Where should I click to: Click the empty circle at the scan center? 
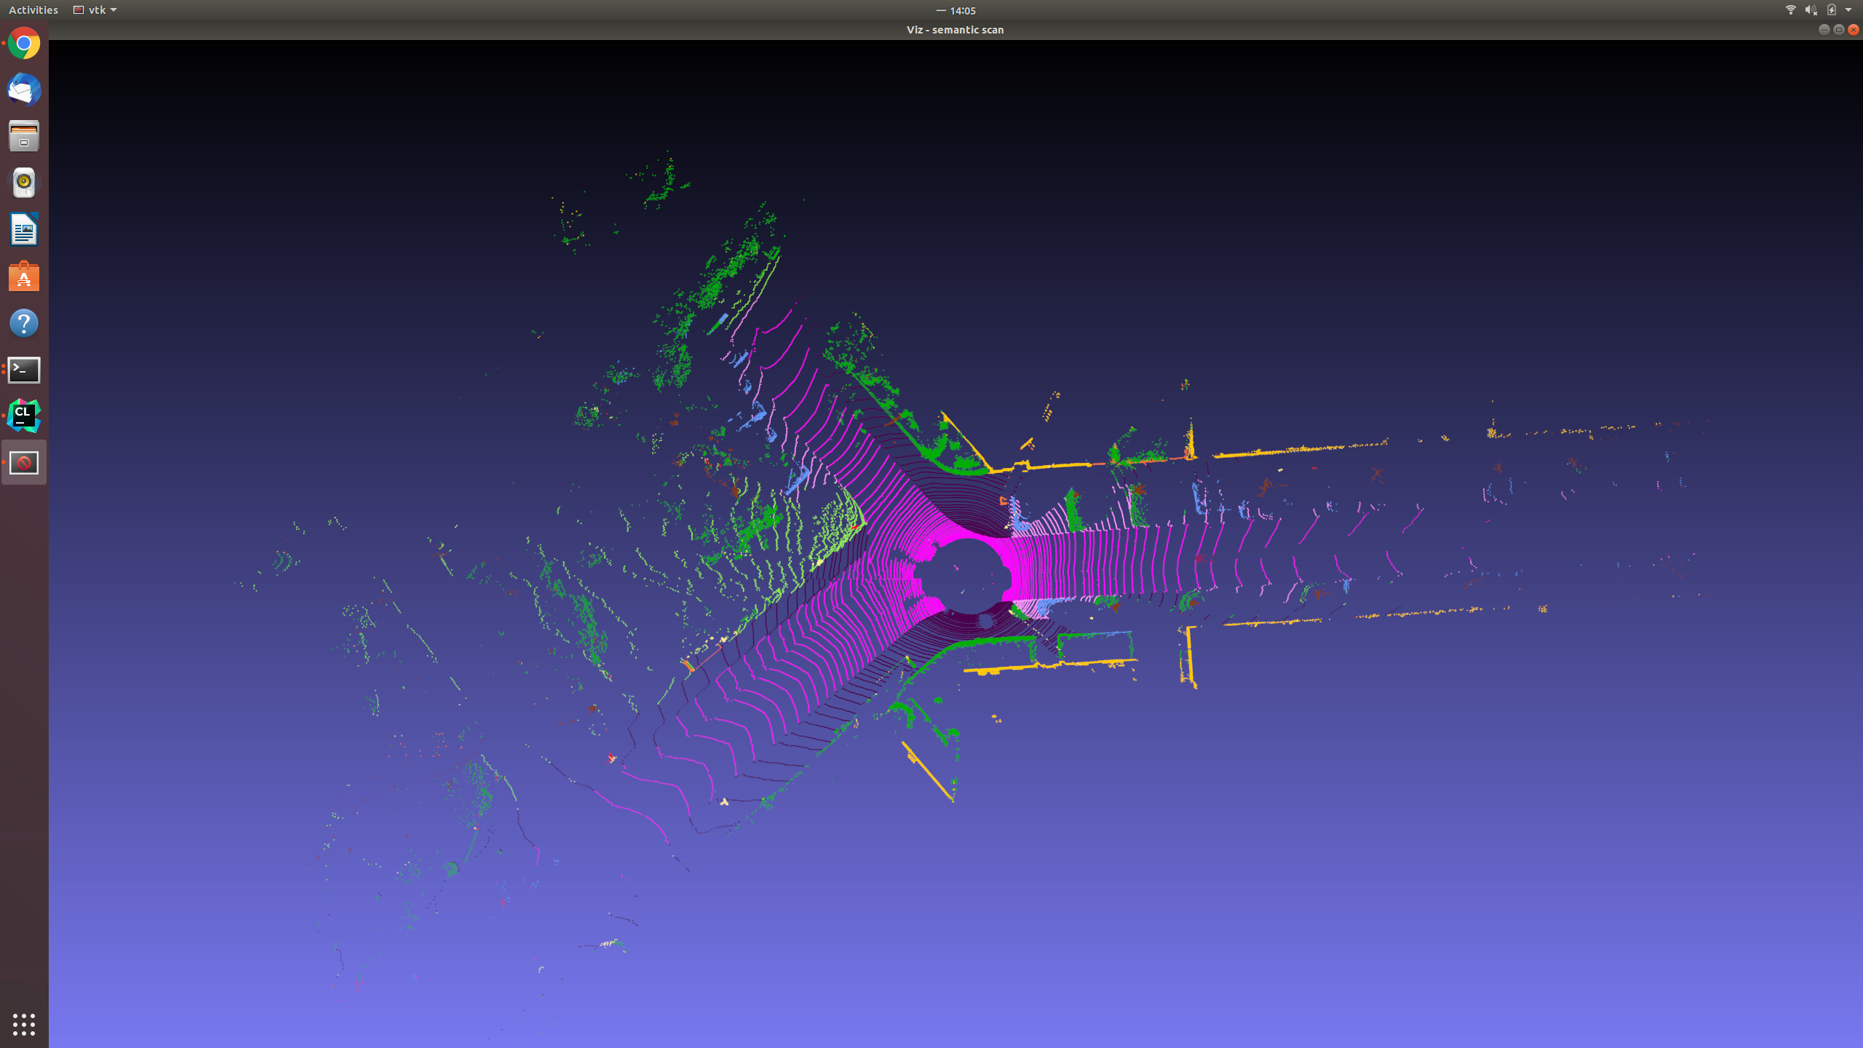pyautogui.click(x=966, y=576)
